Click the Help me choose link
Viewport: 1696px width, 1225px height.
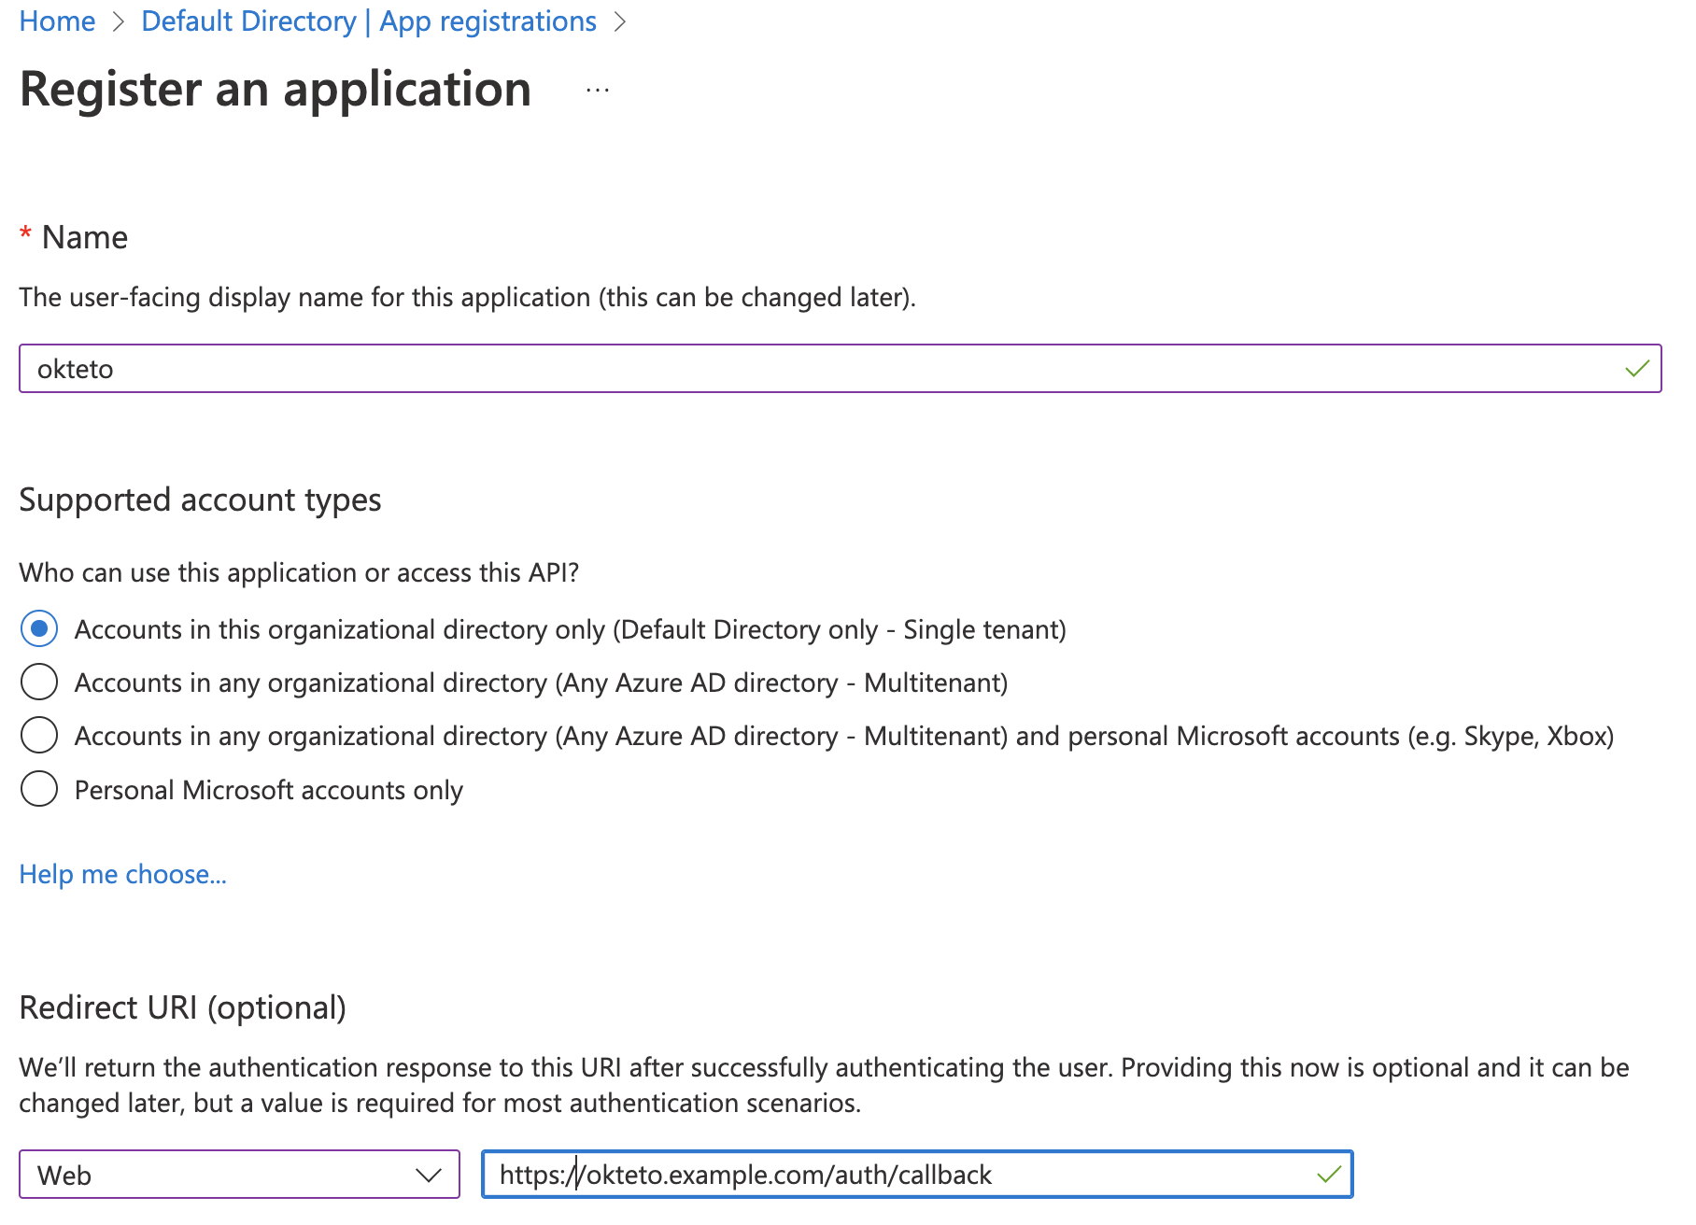pyautogui.click(x=121, y=874)
